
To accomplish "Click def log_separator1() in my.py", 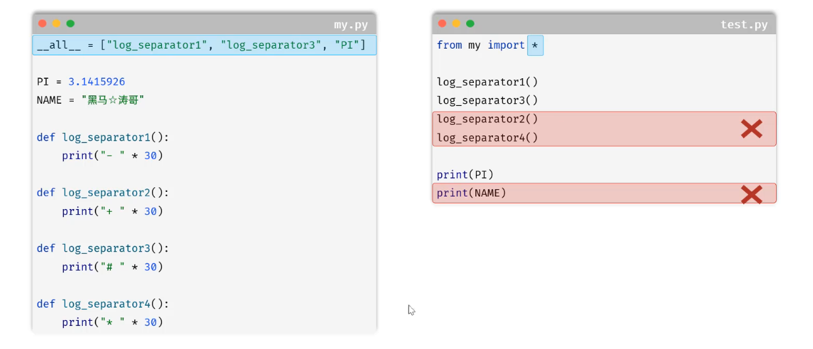I will click(x=103, y=137).
